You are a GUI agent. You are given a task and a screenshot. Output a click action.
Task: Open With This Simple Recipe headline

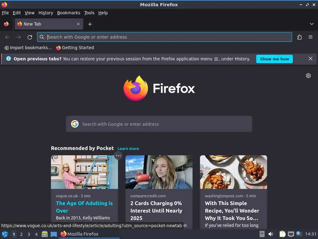(232, 211)
